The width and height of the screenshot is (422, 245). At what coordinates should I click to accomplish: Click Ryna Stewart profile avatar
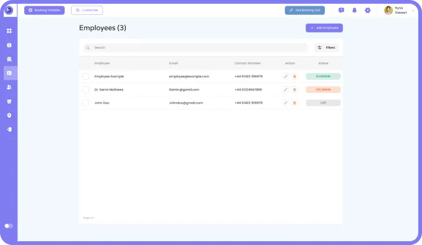pyautogui.click(x=388, y=10)
